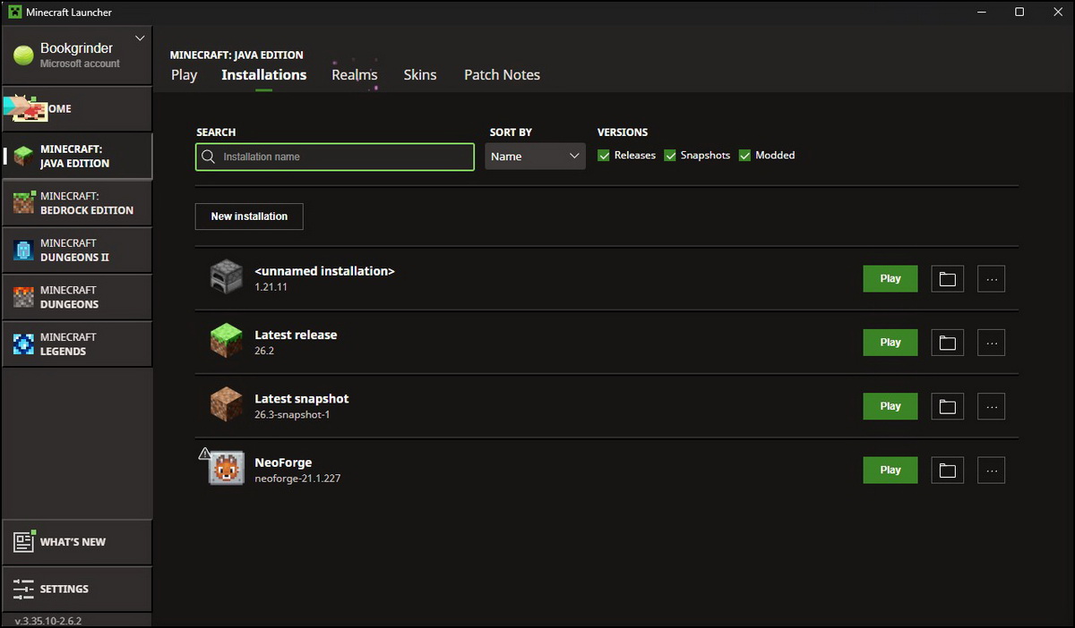The height and width of the screenshot is (628, 1075).
Task: Click the warning triangle on NeoForge
Action: [x=204, y=454]
